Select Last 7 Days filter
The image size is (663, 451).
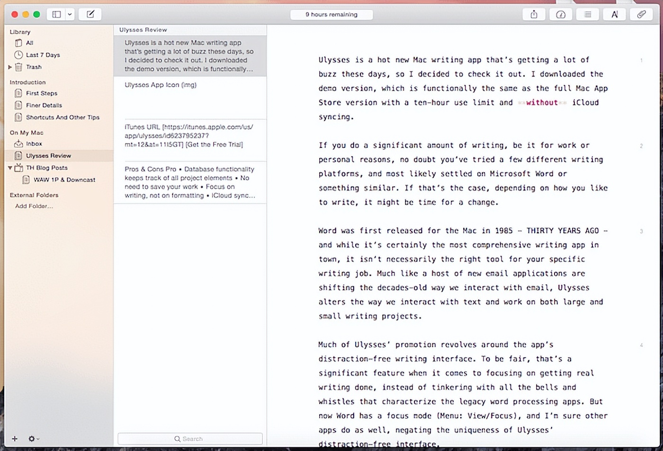(x=43, y=55)
